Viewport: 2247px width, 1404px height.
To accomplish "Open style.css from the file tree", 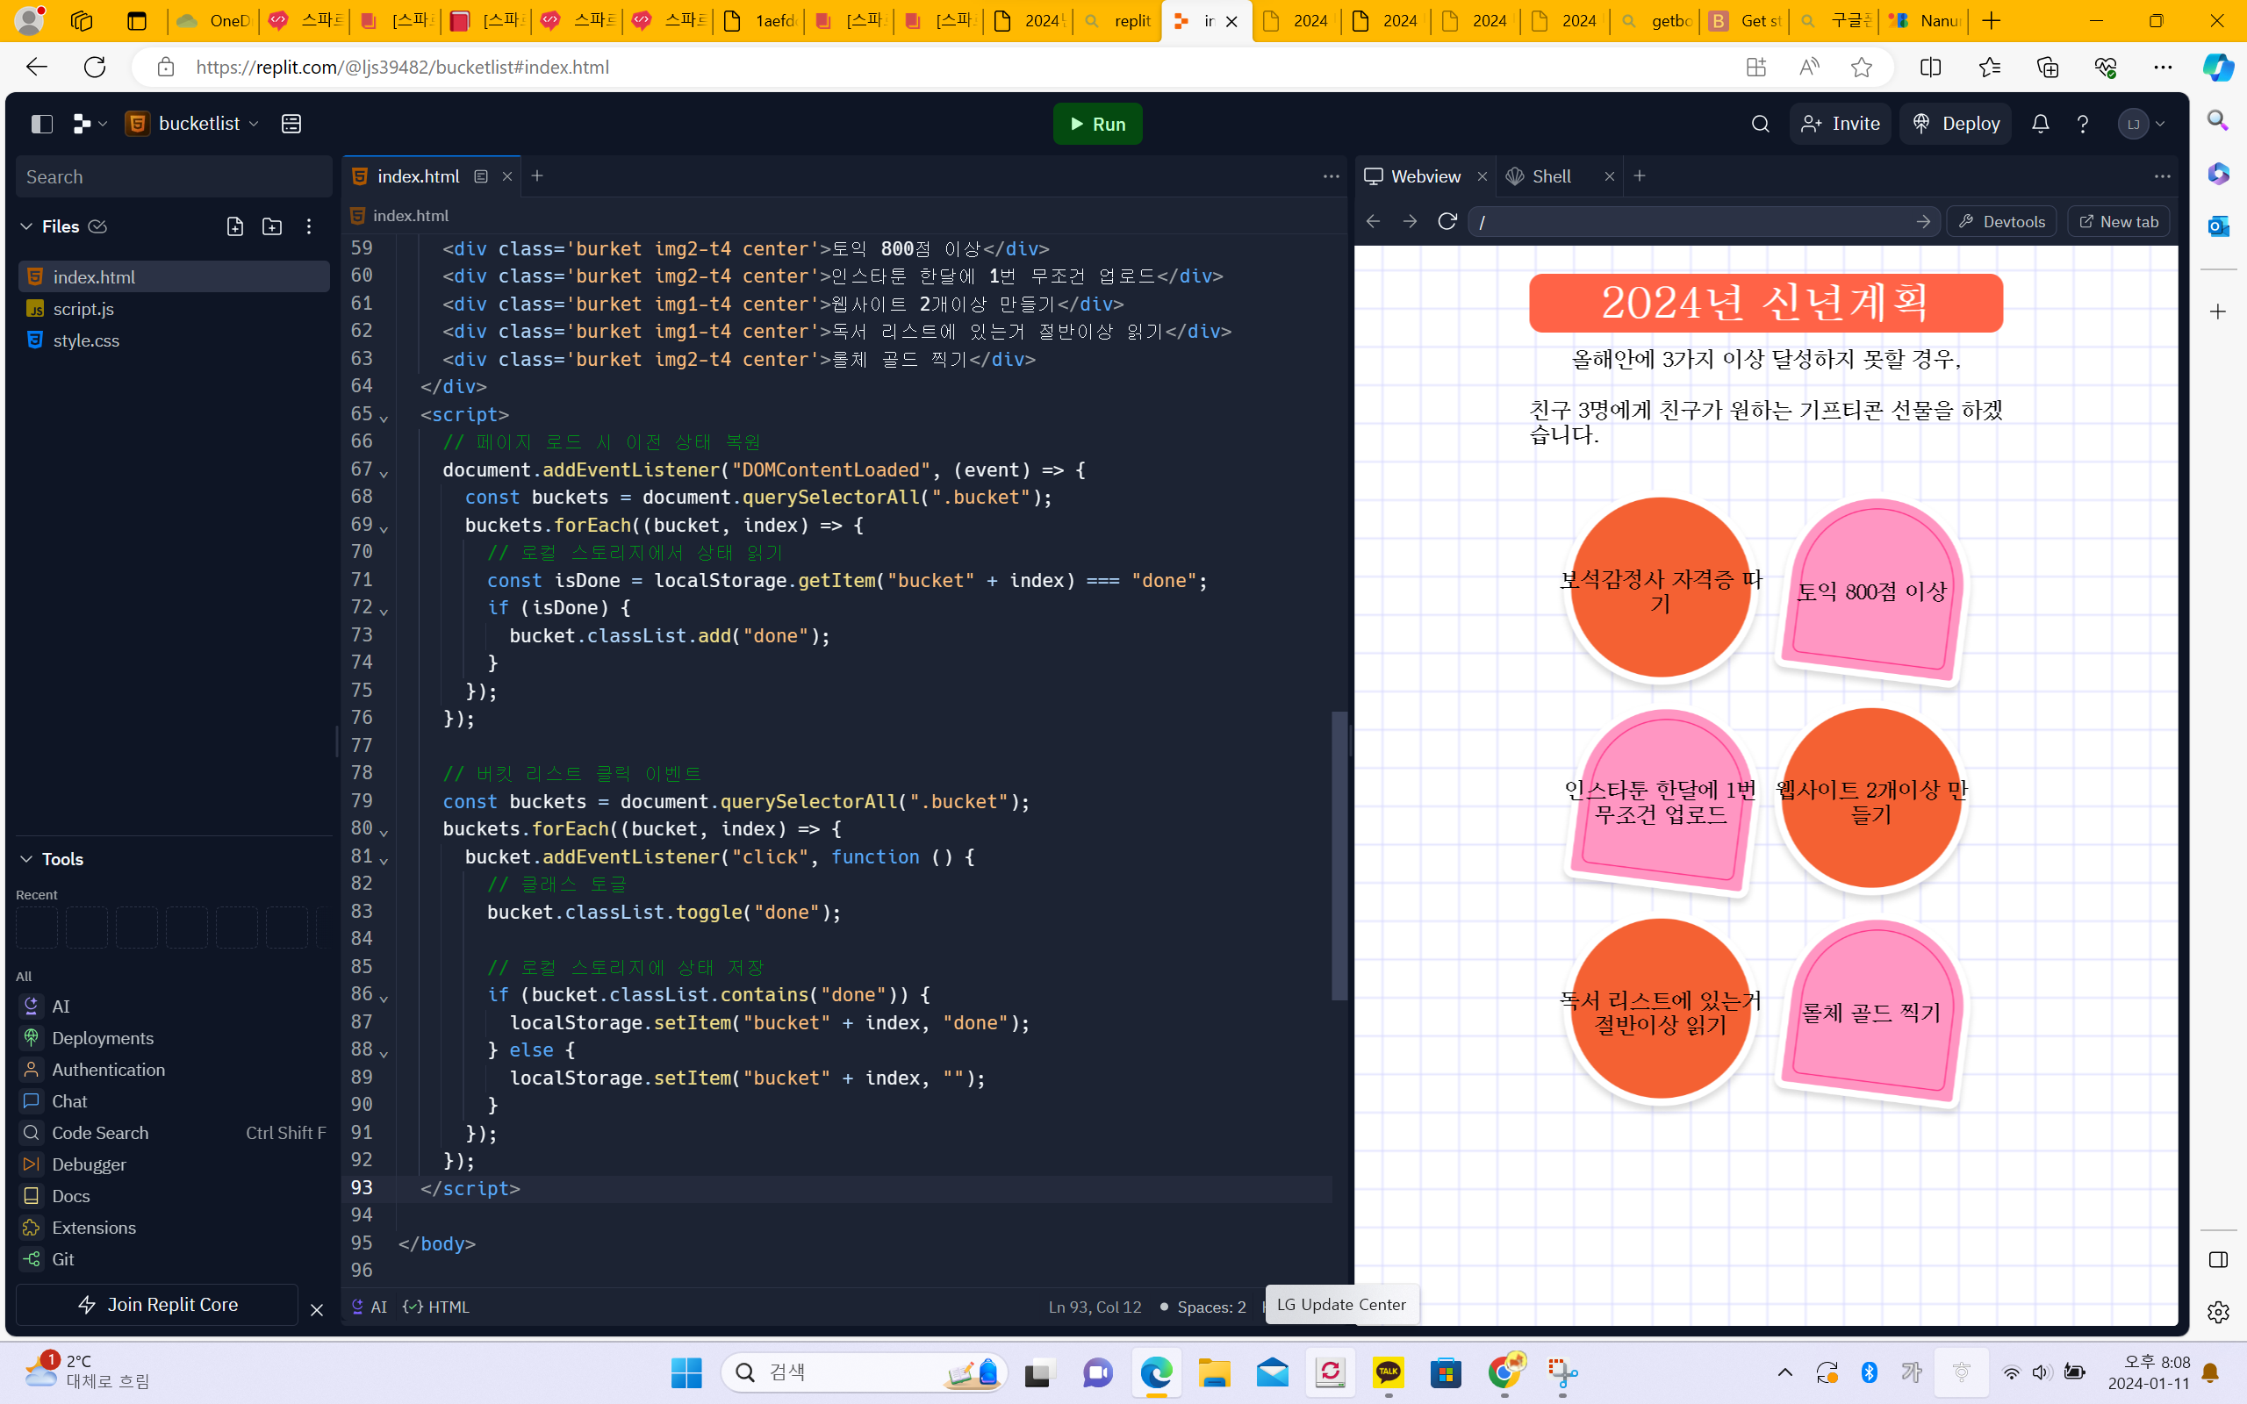I will pyautogui.click(x=174, y=340).
